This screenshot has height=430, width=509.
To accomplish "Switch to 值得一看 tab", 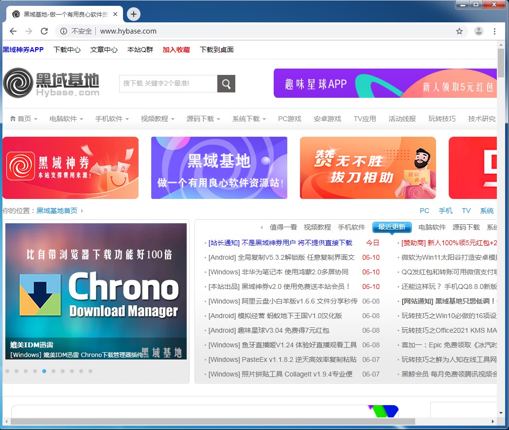I will point(283,227).
